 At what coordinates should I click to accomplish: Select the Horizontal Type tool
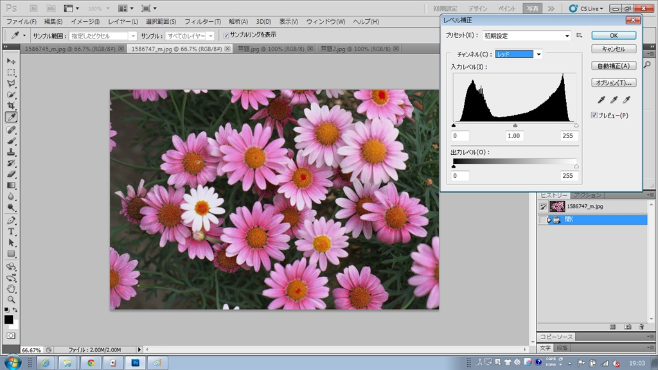[11, 232]
